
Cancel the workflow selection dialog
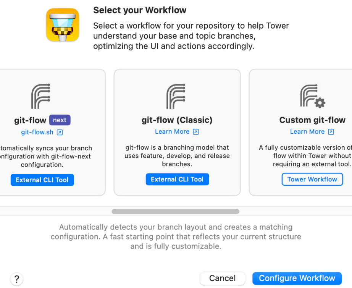(222, 278)
